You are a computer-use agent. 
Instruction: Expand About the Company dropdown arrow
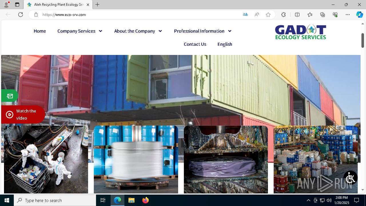pyautogui.click(x=160, y=31)
